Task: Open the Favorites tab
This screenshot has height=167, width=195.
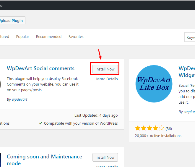Action: [x=76, y=37]
